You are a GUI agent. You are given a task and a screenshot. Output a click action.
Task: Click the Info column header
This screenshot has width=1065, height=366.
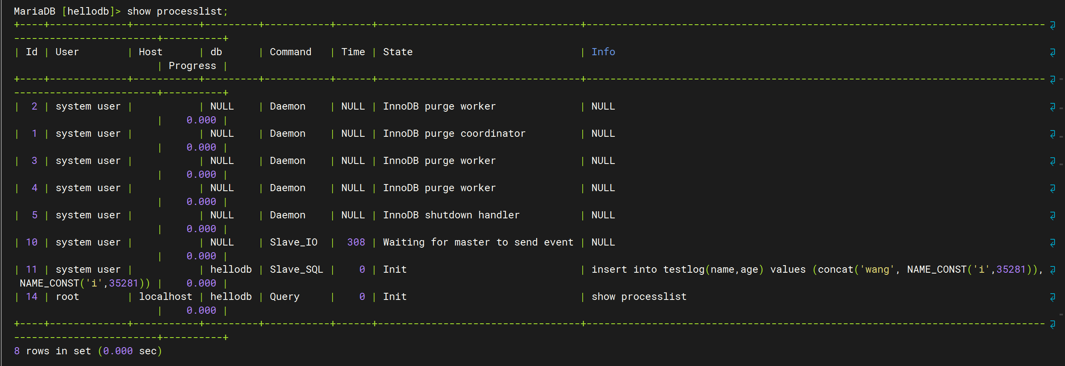(x=603, y=52)
